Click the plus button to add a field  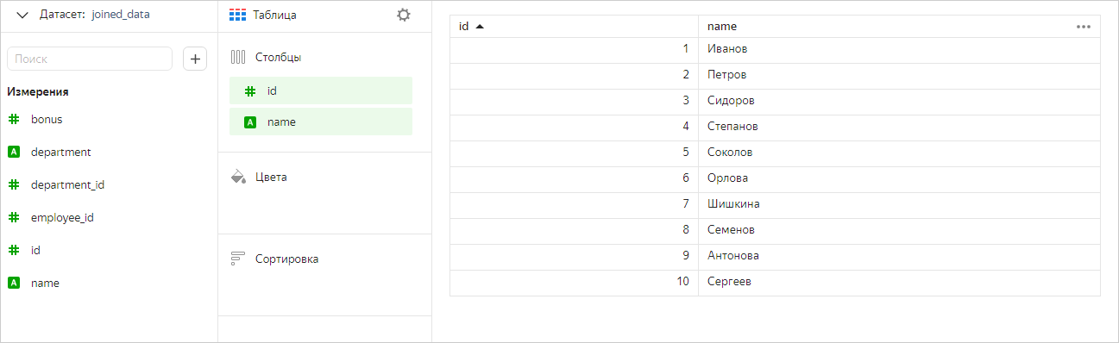(195, 59)
